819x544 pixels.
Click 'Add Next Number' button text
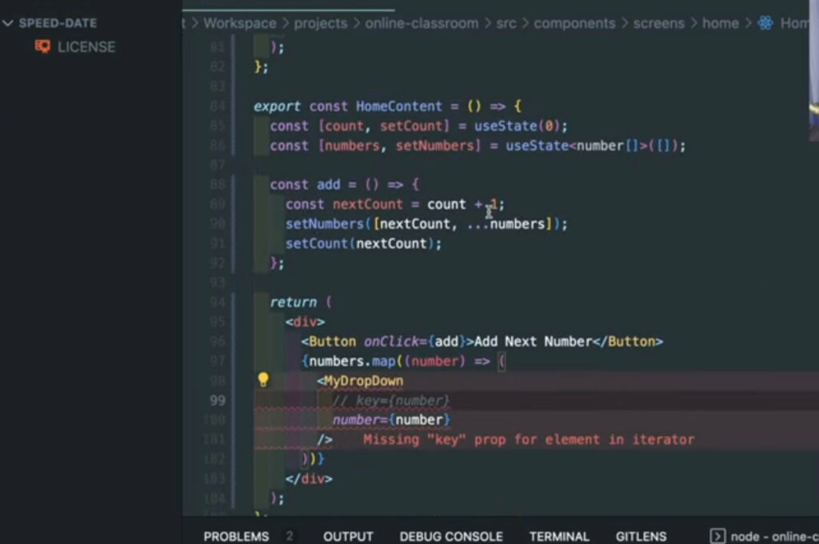click(x=533, y=342)
